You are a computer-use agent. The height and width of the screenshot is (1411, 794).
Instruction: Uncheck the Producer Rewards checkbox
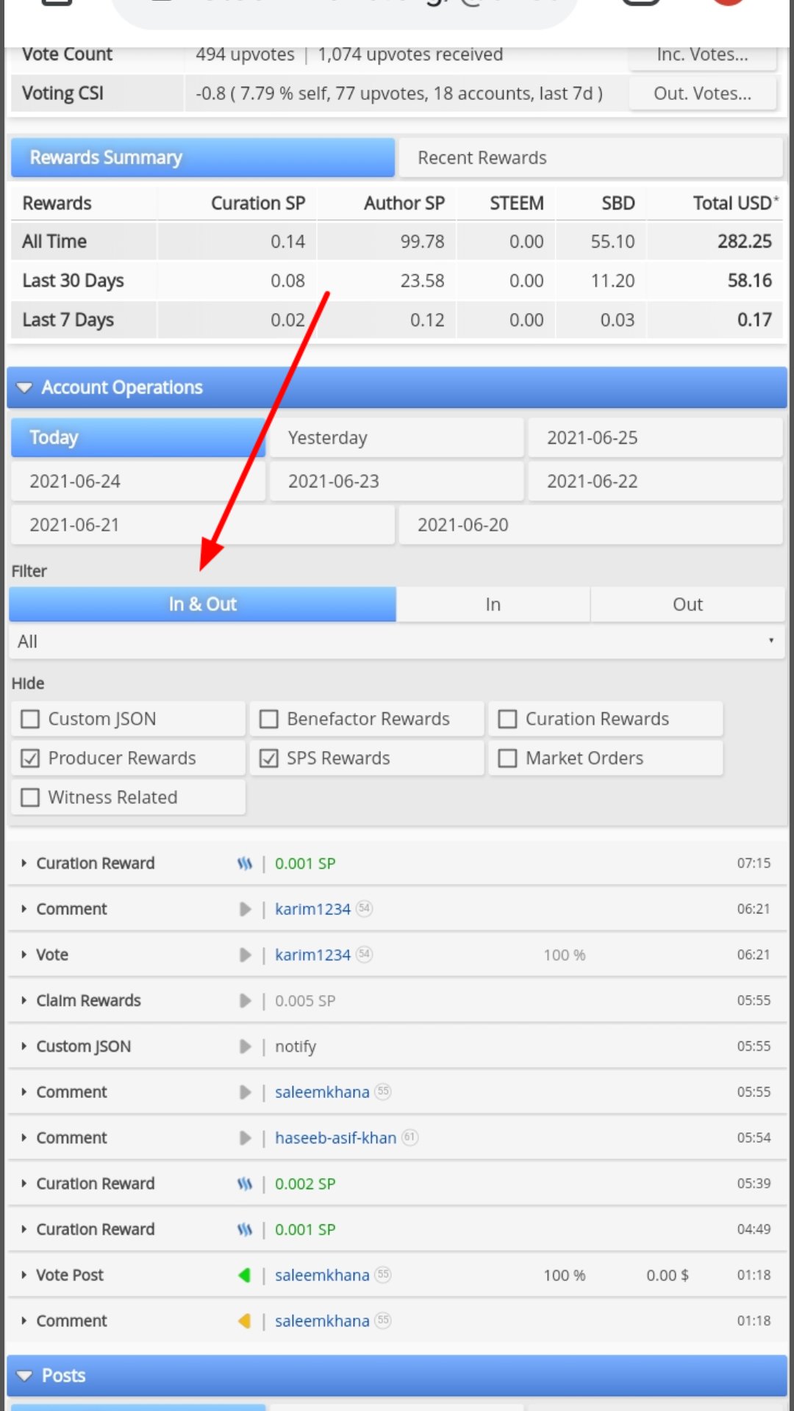point(30,758)
